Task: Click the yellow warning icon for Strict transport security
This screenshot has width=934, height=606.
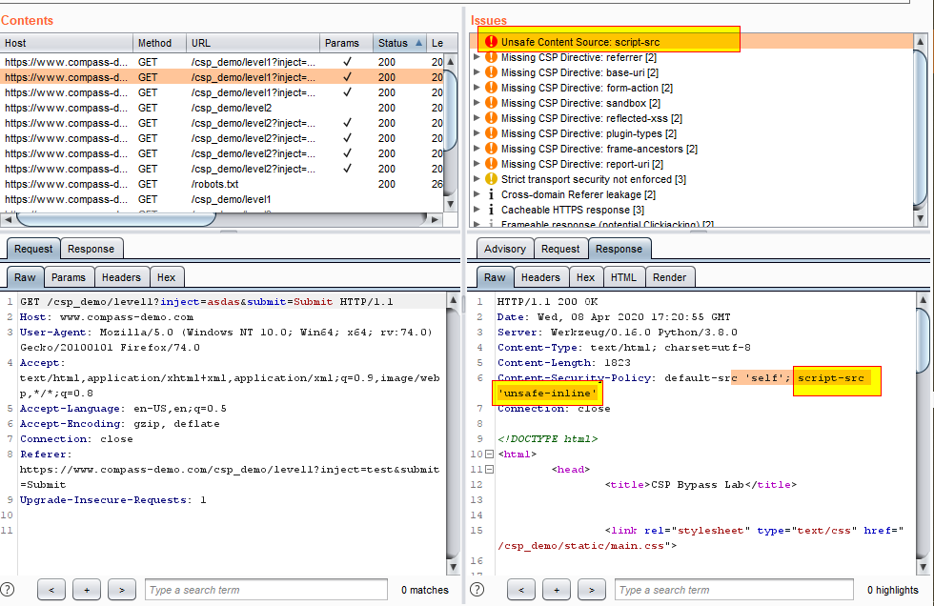Action: [x=491, y=179]
